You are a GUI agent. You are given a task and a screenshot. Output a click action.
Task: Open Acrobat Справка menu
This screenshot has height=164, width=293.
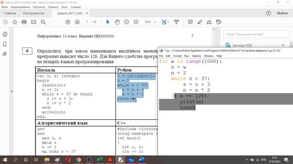(76, 7)
